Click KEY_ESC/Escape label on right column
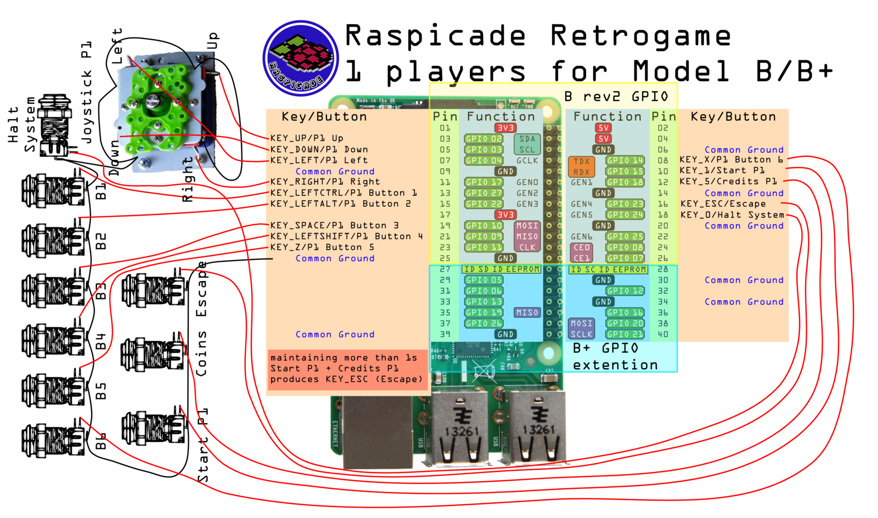This screenshot has height=518, width=878. pos(723,204)
